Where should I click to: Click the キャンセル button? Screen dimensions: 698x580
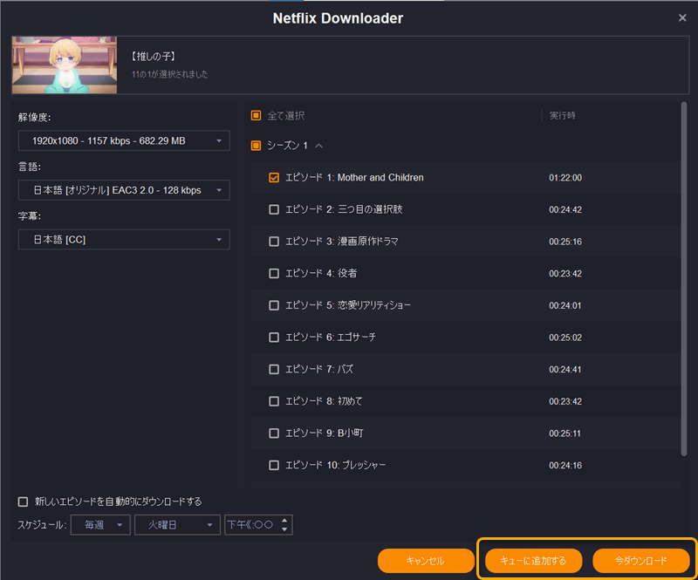(426, 561)
